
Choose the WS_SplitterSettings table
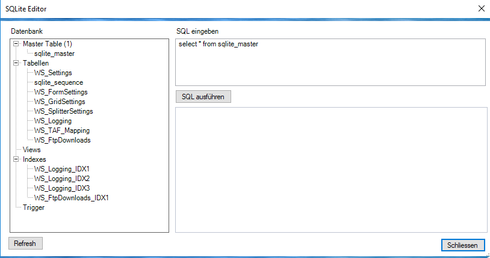coord(63,111)
